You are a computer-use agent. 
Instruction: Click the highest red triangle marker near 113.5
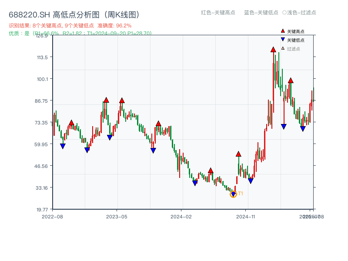pyautogui.click(x=273, y=50)
